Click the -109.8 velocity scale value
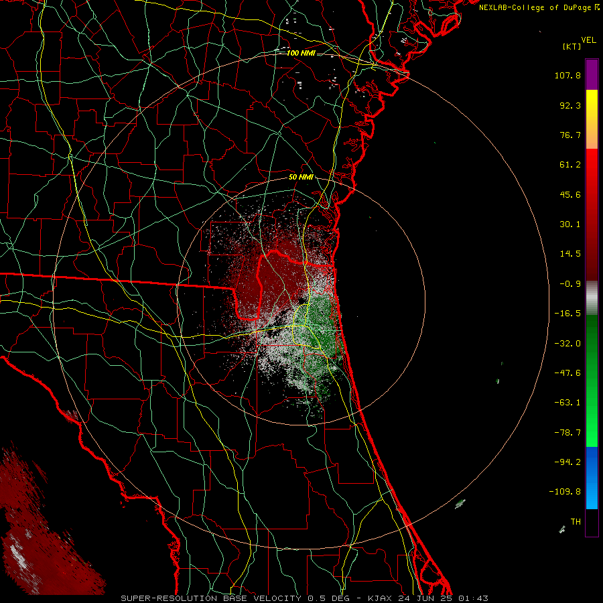This screenshot has width=603, height=603. click(x=565, y=492)
